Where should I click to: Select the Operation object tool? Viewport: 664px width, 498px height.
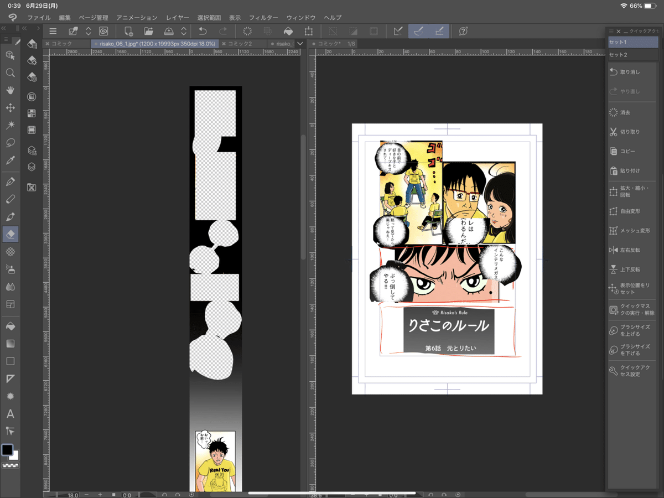pyautogui.click(x=10, y=55)
